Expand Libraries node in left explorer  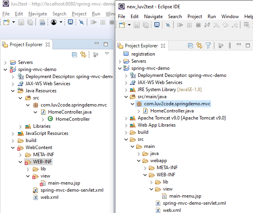21,127
